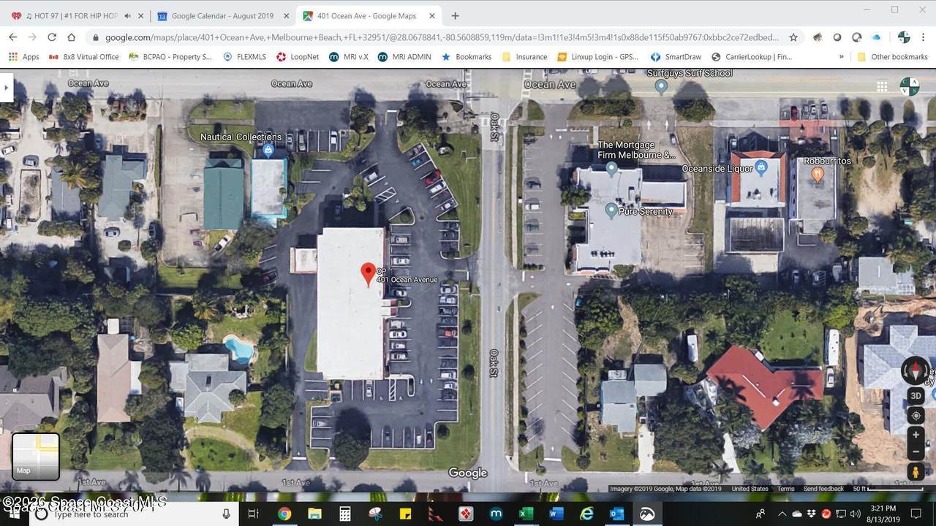This screenshot has height=526, width=936.
Task: Open the Linxup Login GPS bookmark
Action: click(598, 56)
